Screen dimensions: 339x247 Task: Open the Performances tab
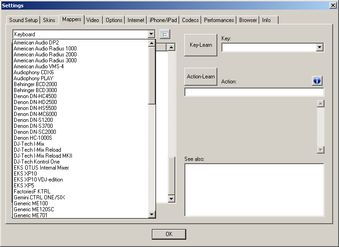click(219, 20)
